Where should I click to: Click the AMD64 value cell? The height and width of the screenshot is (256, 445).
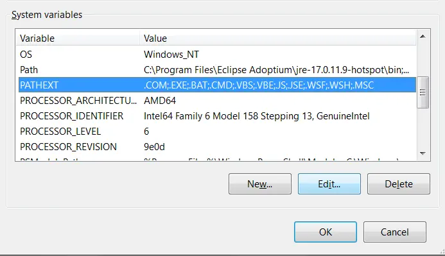160,100
